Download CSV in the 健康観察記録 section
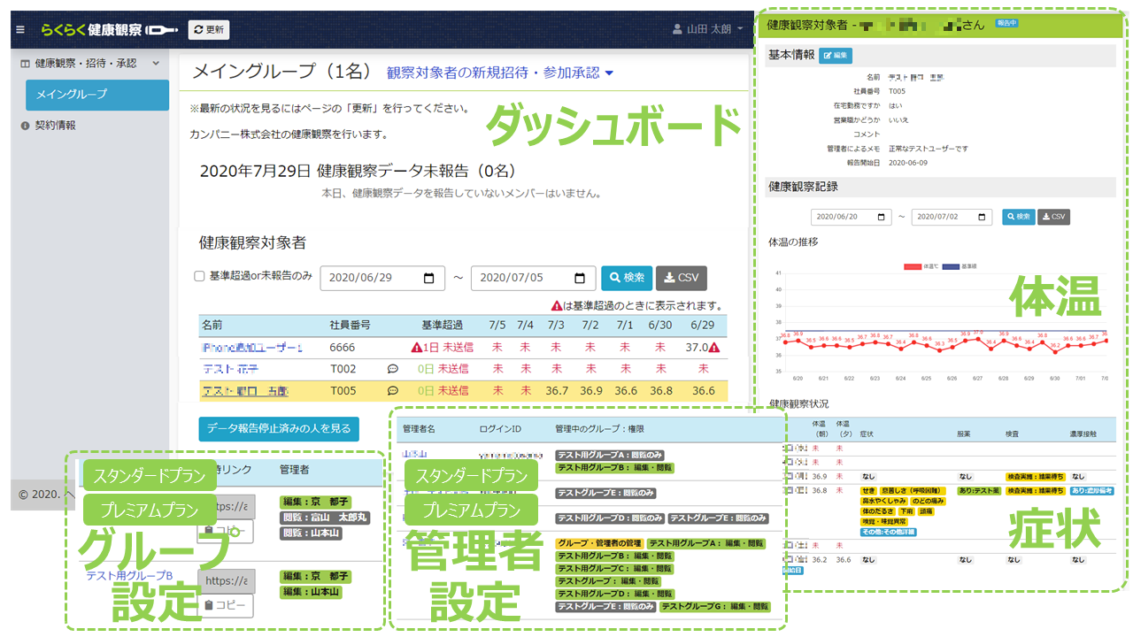1133x637 pixels. tap(1053, 217)
